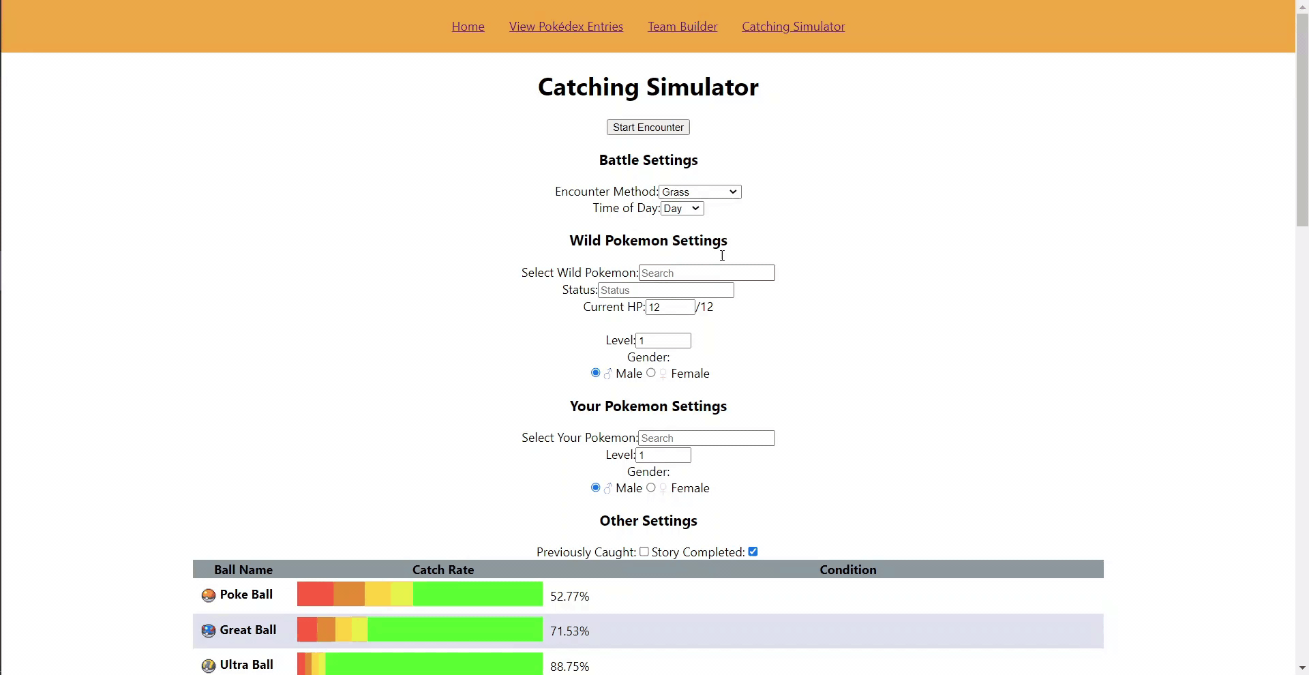Select Female gender for wild Pokemon

(651, 372)
